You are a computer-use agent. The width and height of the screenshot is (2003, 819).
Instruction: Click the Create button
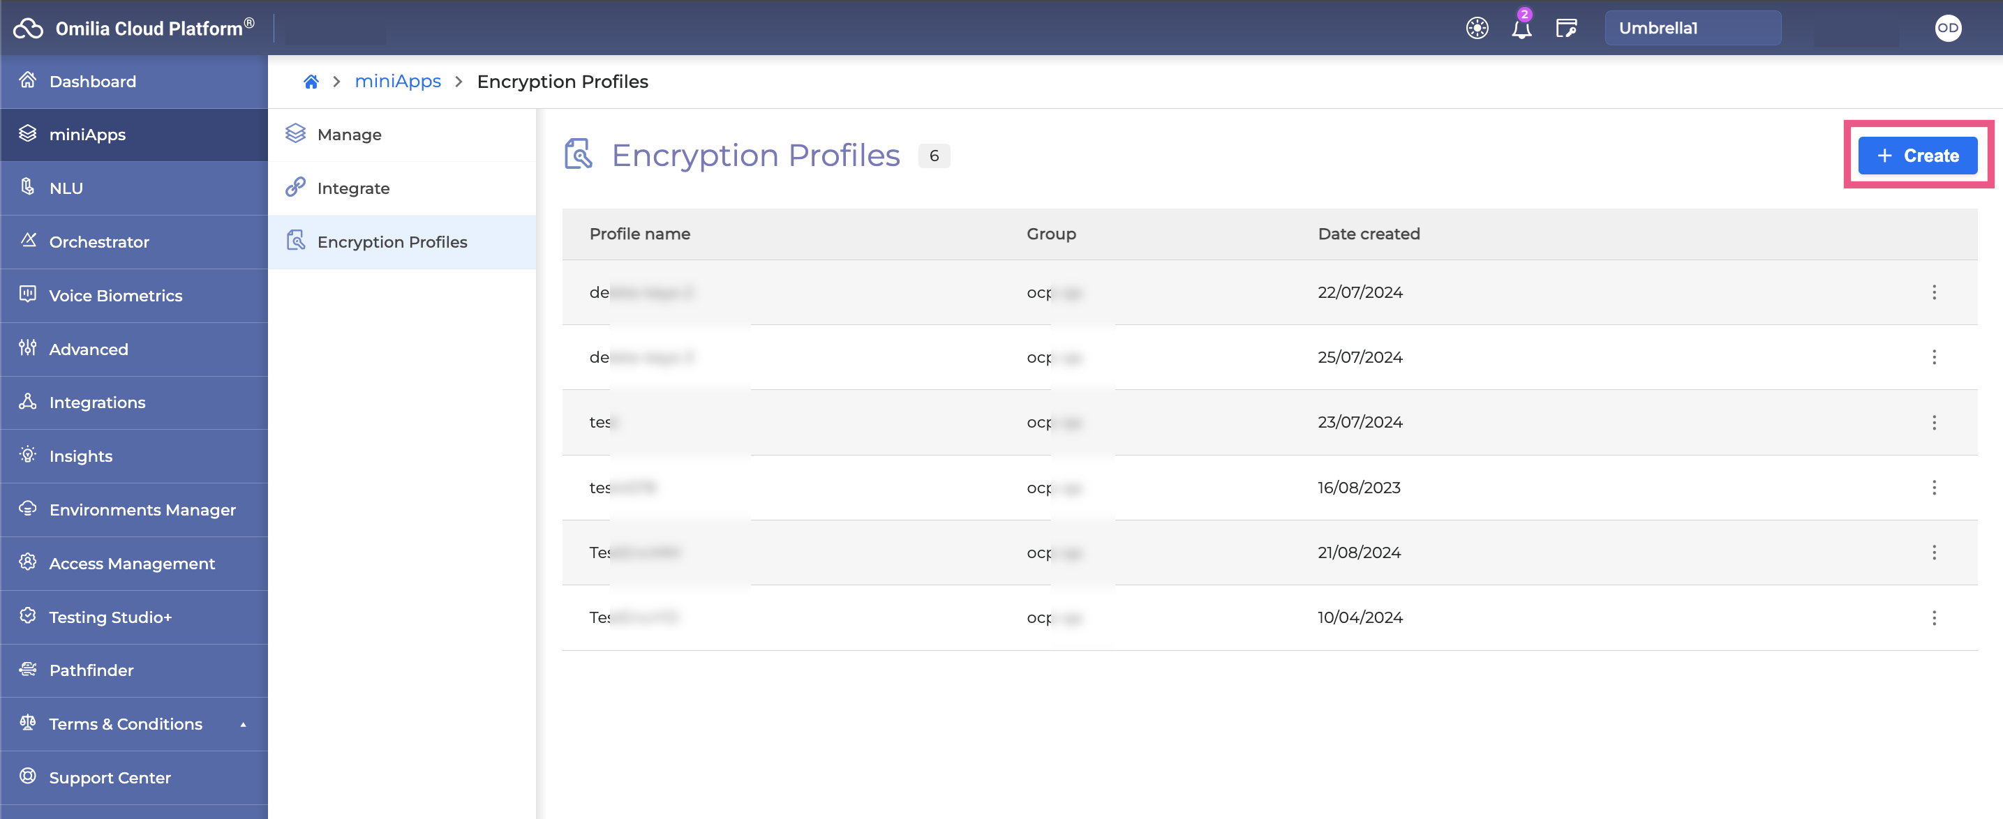[1917, 155]
